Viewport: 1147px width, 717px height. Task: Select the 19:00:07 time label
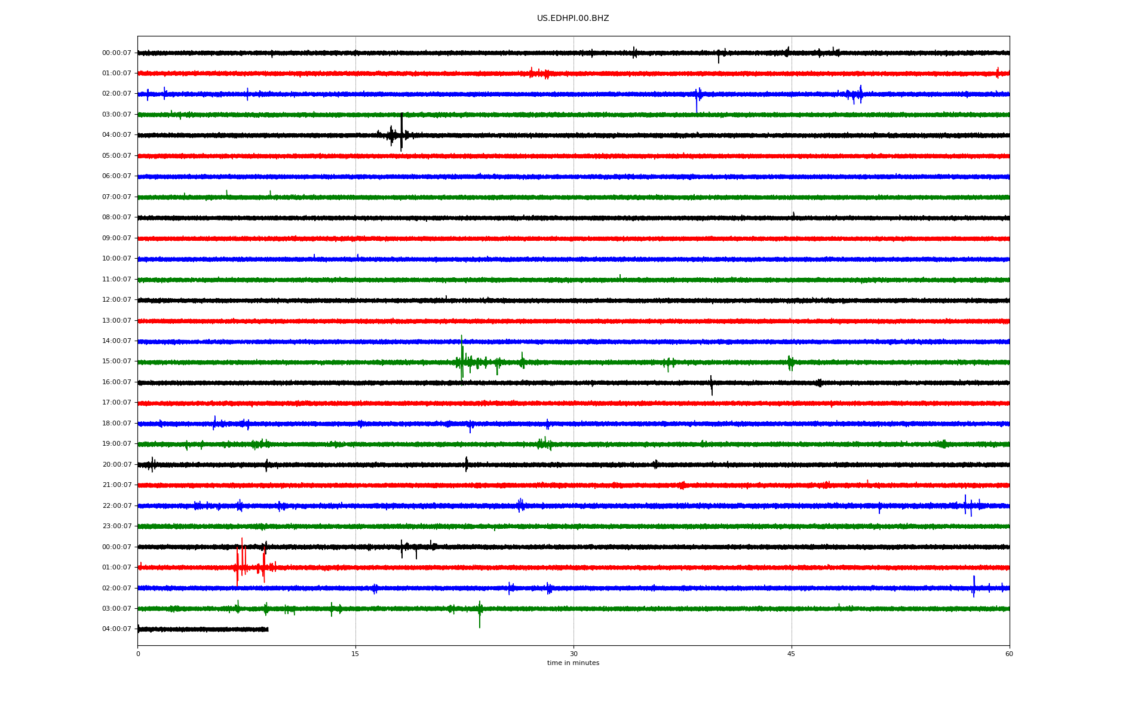tap(116, 444)
